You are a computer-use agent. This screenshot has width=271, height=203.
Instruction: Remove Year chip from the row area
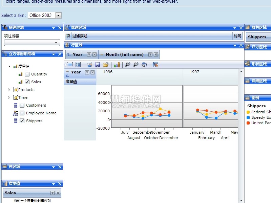(95, 54)
